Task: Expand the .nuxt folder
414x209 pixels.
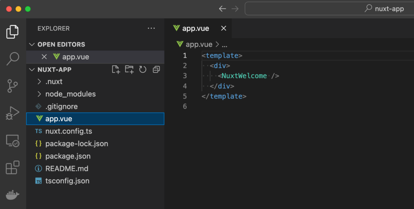Action: (x=54, y=82)
